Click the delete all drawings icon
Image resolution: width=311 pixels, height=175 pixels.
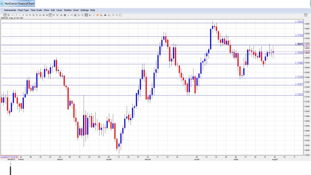tap(101, 15)
